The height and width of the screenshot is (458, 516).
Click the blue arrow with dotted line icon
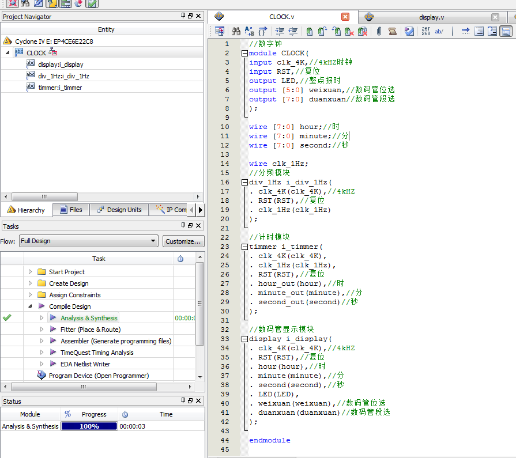[465, 31]
